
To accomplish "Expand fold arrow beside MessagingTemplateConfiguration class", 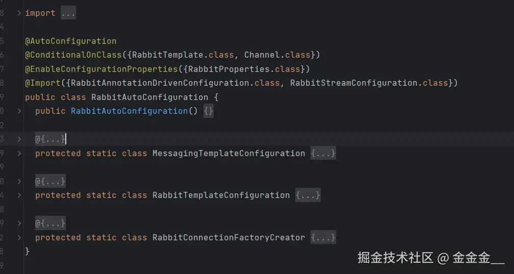I will 19,153.
